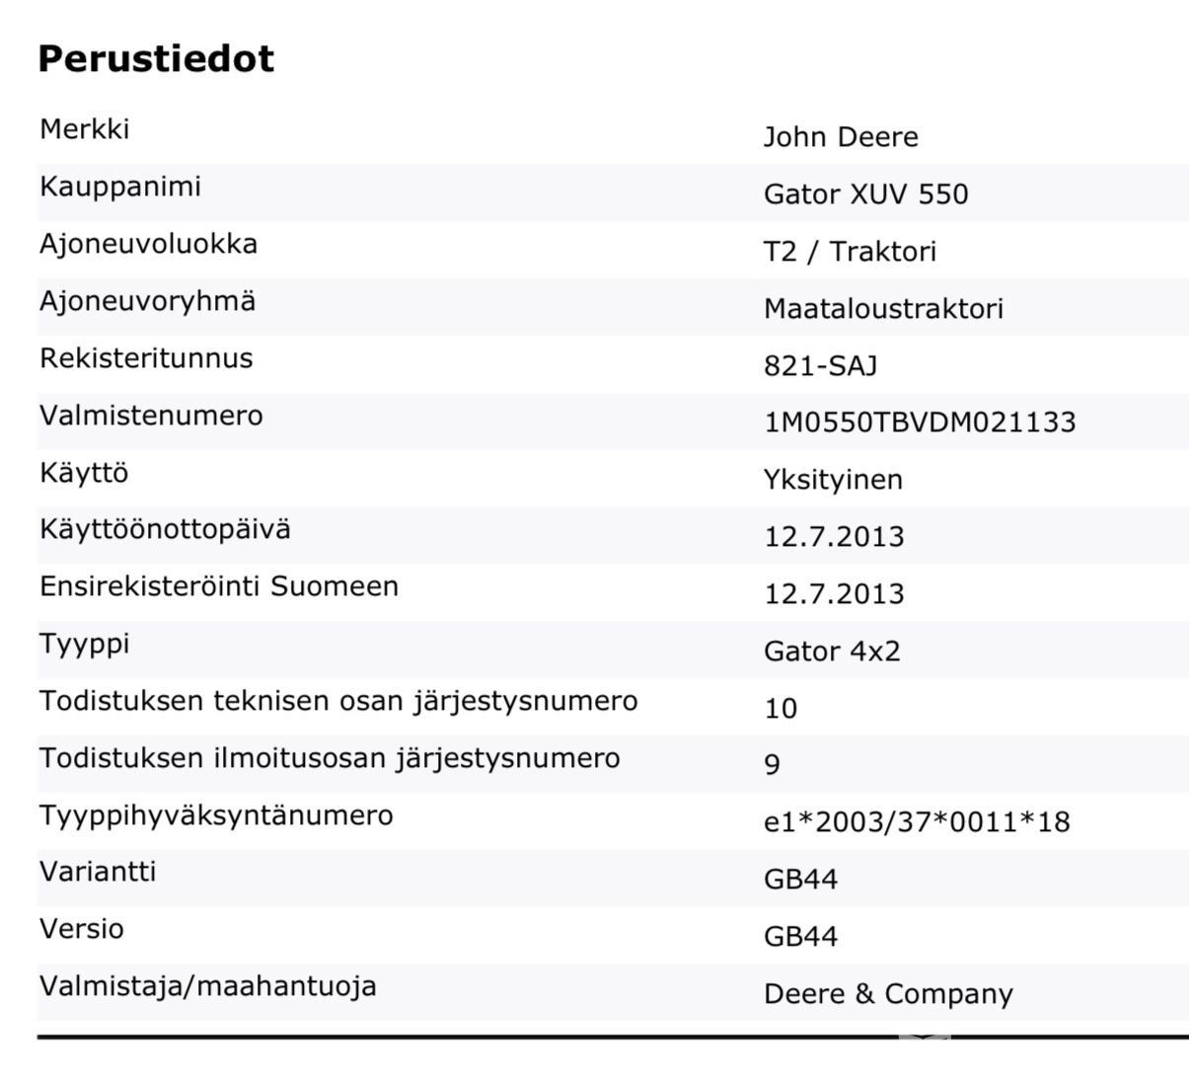Click the Käyttöönottopäivä date value
Viewport: 1189px width, 1080px height.
pos(834,537)
